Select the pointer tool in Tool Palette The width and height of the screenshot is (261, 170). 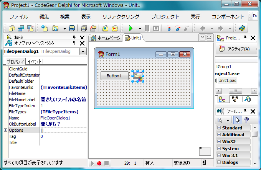tap(238, 120)
